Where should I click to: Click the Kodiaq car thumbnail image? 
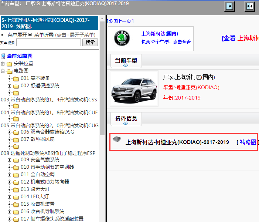point(134,88)
